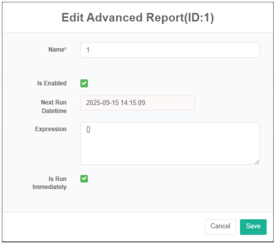
Task: Toggle the Is Enabled checkbox
Action: [x=84, y=83]
